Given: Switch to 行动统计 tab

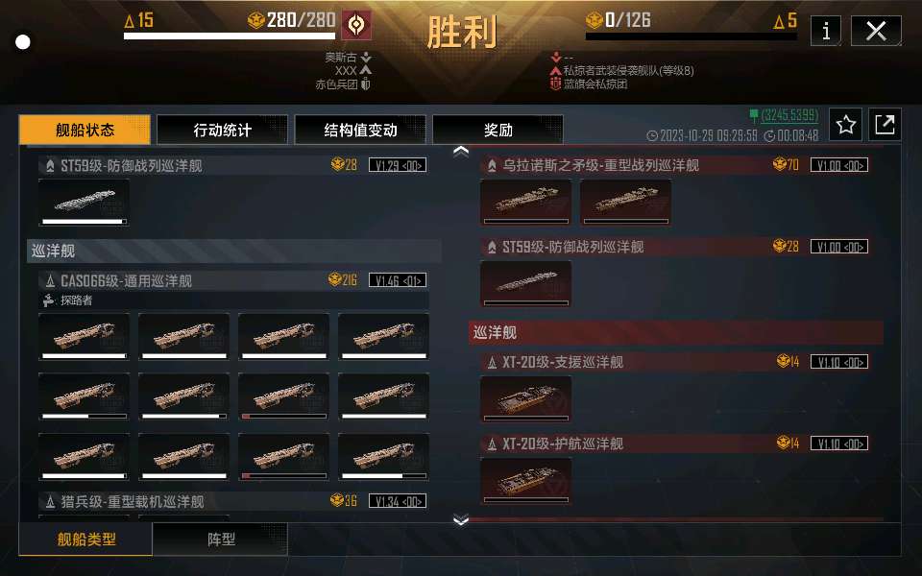Looking at the screenshot, I should (222, 130).
